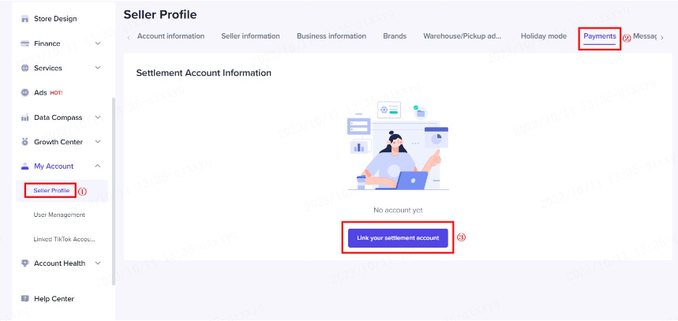Expand the Finance menu chevron

[x=98, y=43]
